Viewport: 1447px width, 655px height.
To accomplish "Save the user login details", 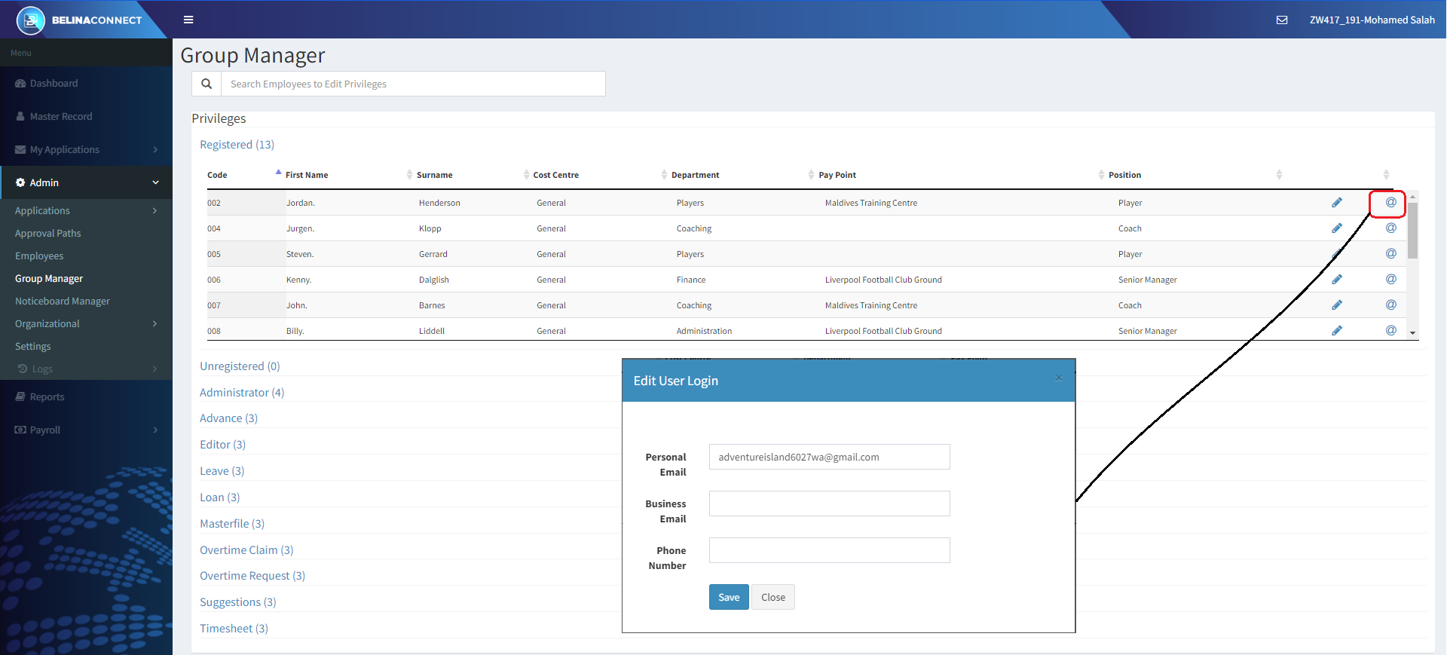I will click(729, 597).
